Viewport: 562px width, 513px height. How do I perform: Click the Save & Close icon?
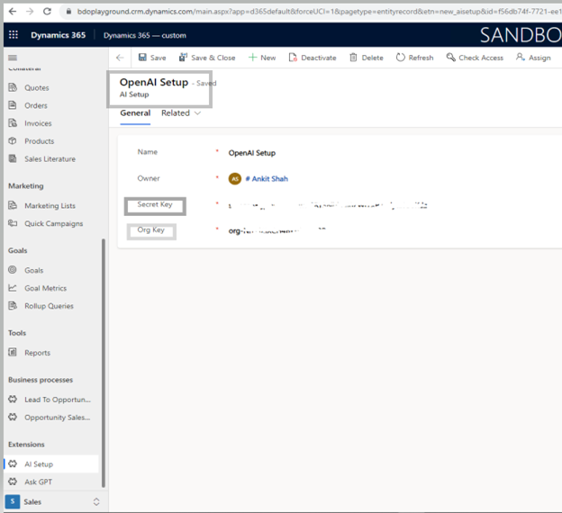pos(183,58)
